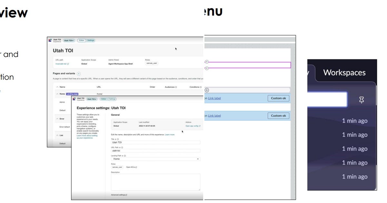
Task: Click the info icon next to Landing Path
Action: (125, 156)
